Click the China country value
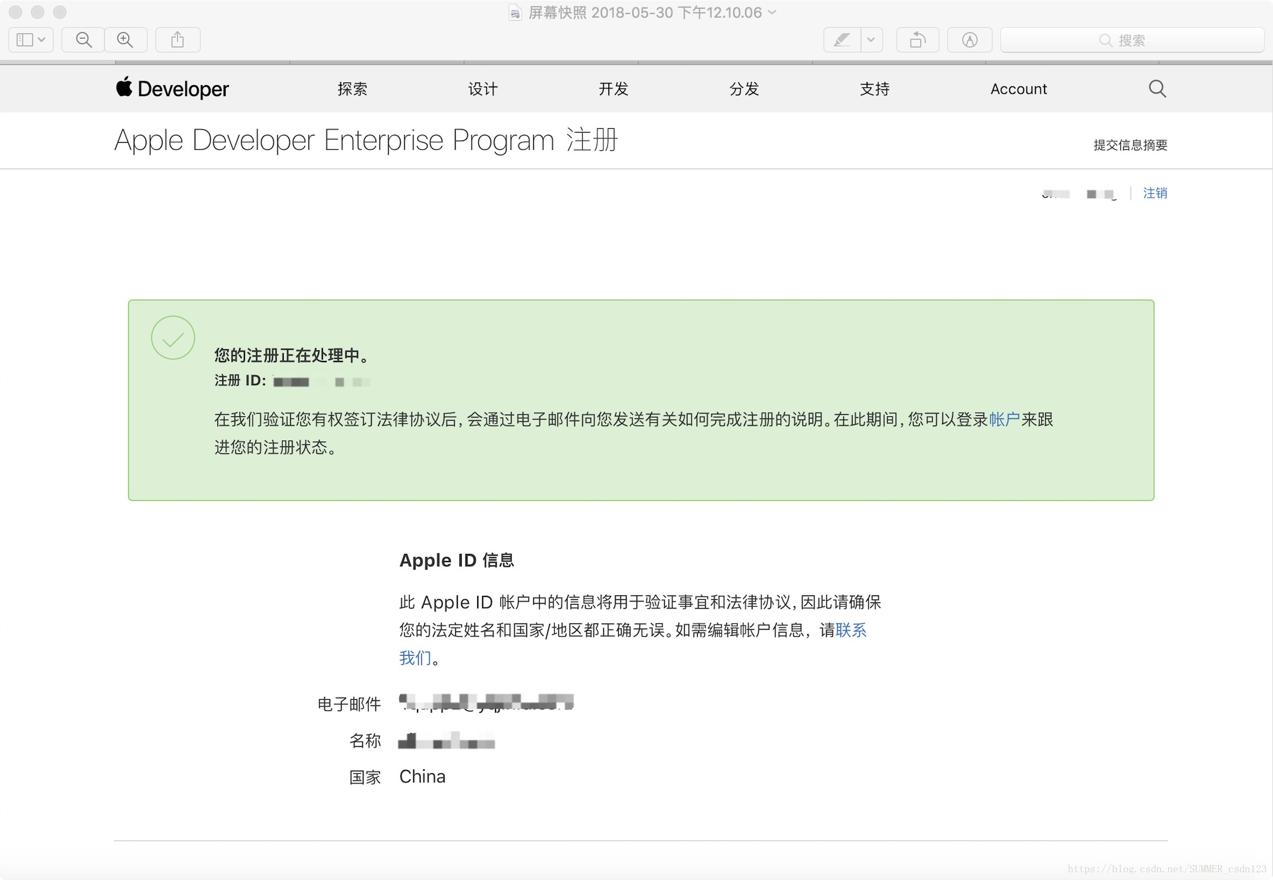Screen dimensions: 1273x880 (x=422, y=777)
